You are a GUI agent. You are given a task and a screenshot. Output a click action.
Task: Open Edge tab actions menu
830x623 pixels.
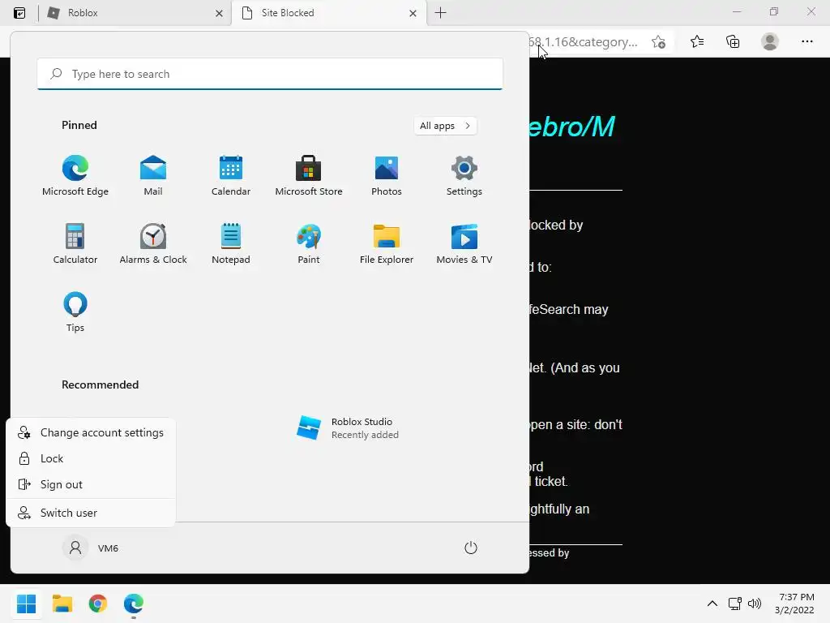coord(19,13)
